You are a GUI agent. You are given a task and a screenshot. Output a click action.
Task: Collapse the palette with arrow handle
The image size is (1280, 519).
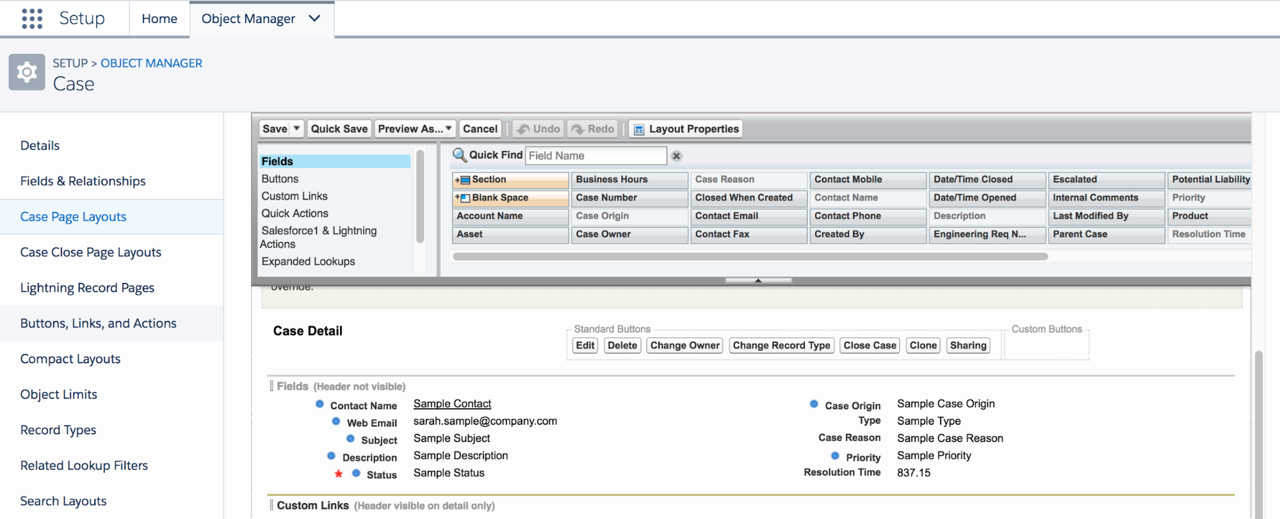[758, 280]
